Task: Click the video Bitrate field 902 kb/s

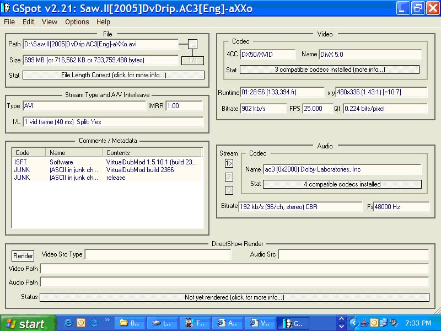Action: (x=263, y=109)
